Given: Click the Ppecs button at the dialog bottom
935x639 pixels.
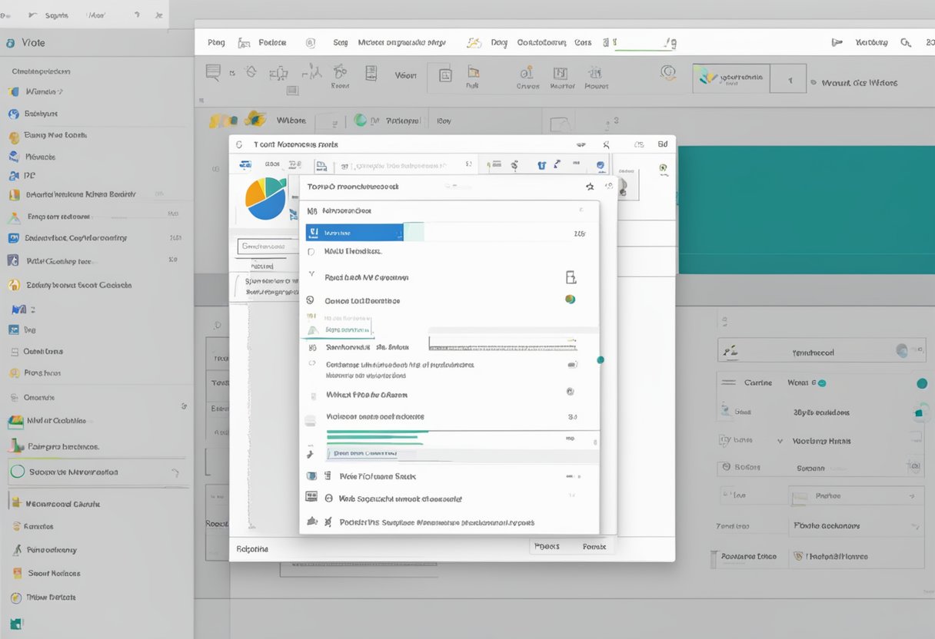Looking at the screenshot, I should click(x=547, y=547).
